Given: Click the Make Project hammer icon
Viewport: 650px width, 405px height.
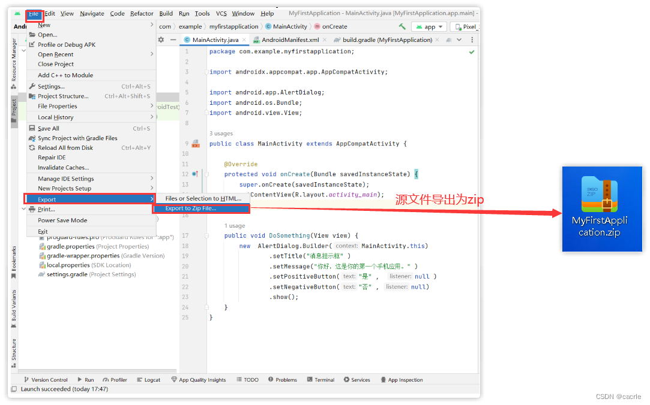Looking at the screenshot, I should click(x=402, y=26).
